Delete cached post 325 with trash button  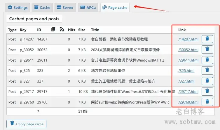click(x=207, y=70)
